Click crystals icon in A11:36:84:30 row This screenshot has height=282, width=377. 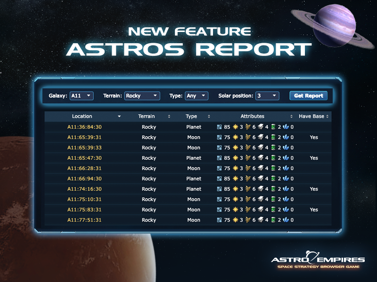click(x=286, y=127)
